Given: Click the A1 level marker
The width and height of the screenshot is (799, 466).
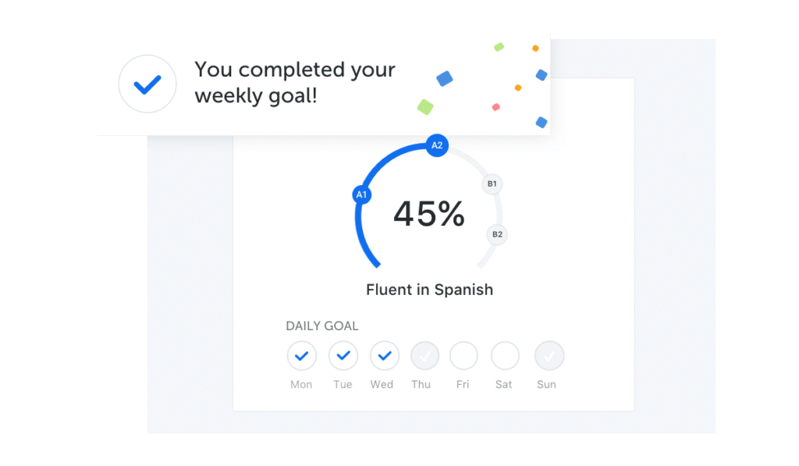Looking at the screenshot, I should [x=361, y=194].
